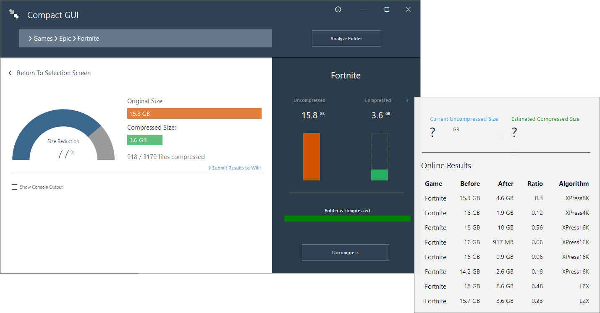Open the info icon in the title bar
600x313 pixels.
coord(338,9)
